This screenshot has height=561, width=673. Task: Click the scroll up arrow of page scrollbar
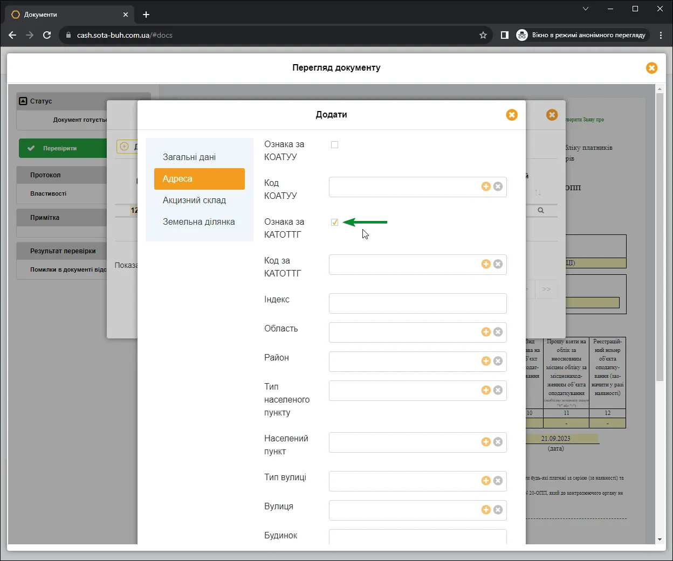point(660,88)
